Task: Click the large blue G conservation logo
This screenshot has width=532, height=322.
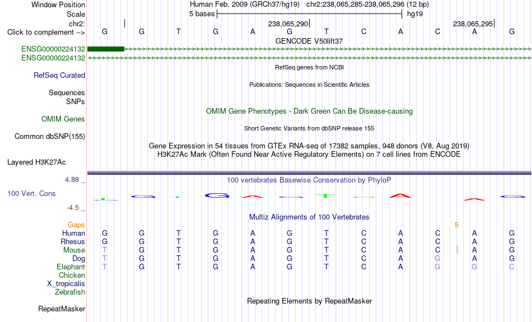Action: 217,195
